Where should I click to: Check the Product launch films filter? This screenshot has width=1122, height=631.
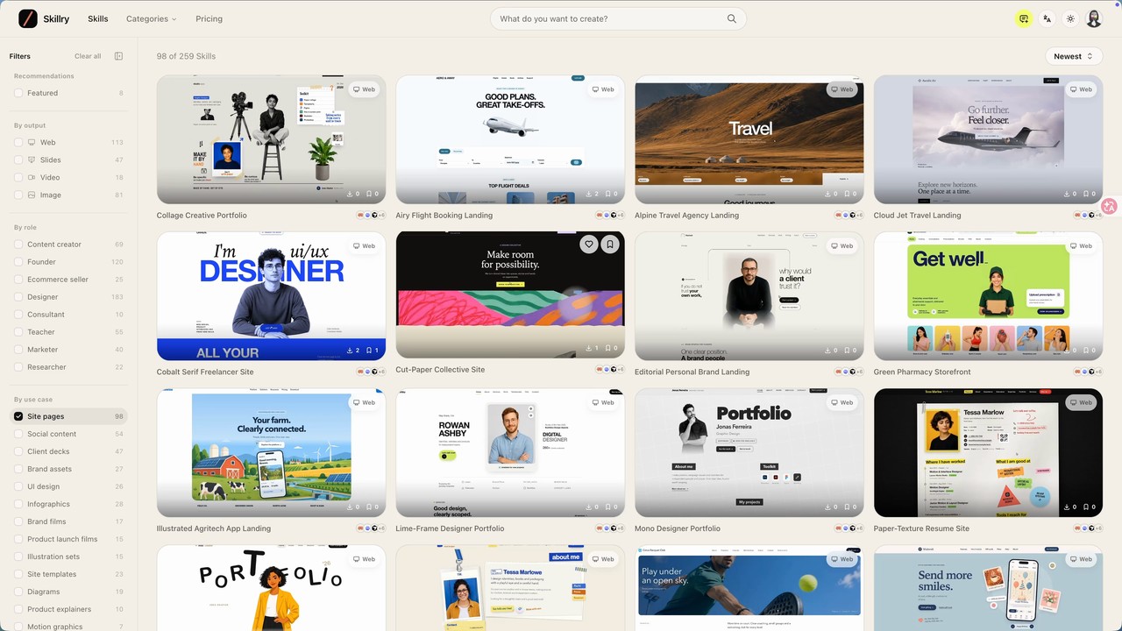tap(18, 539)
